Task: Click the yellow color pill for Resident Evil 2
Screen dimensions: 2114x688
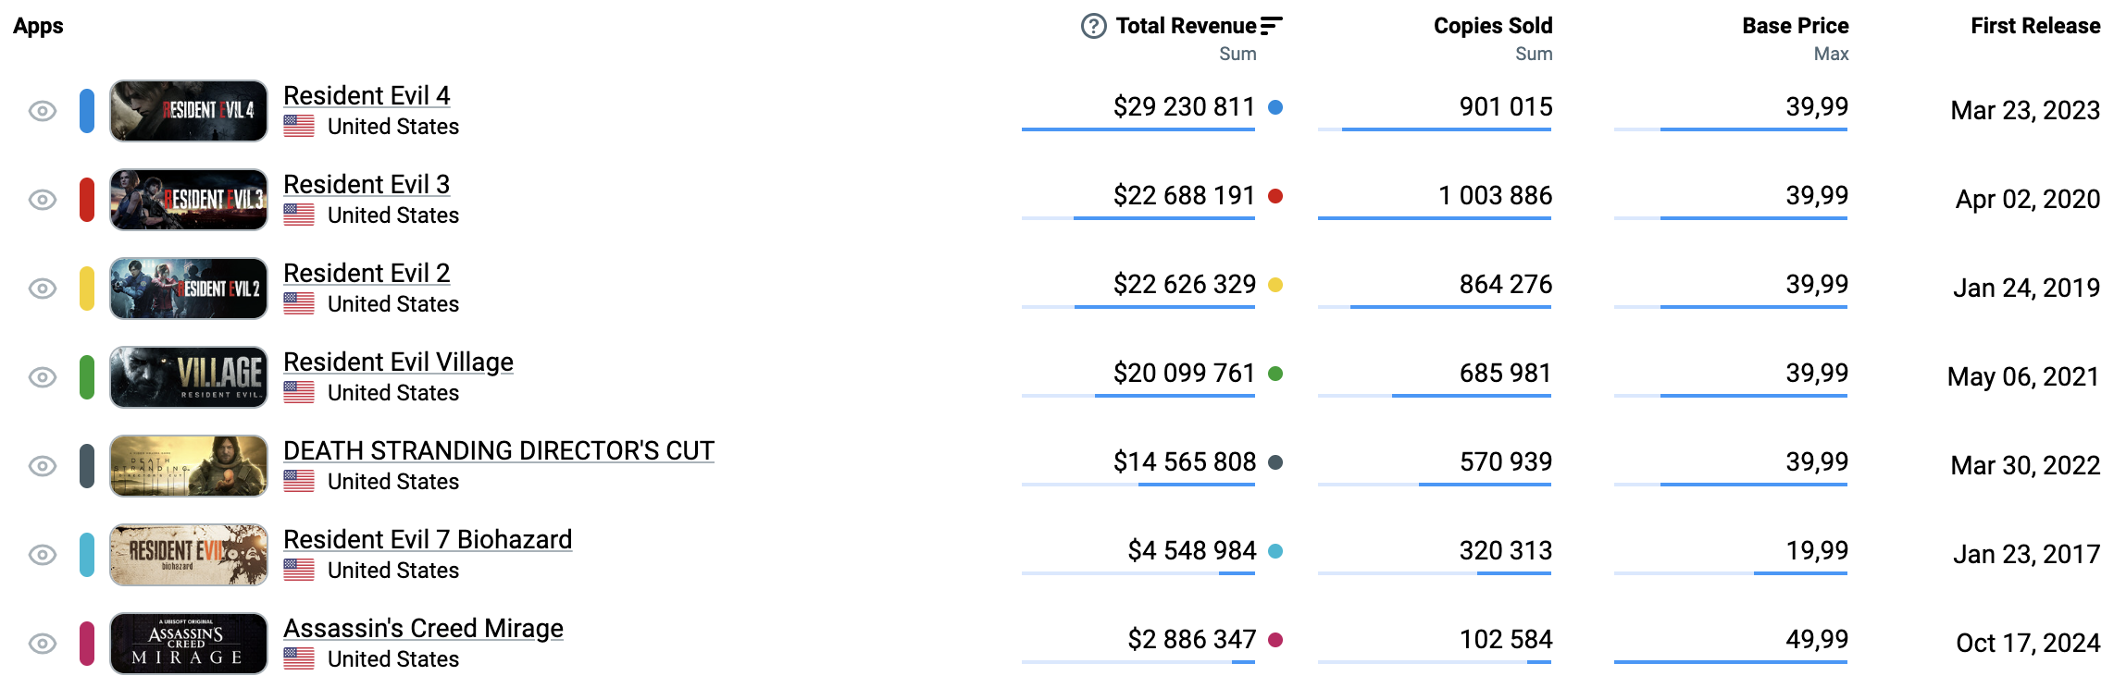Action: pyautogui.click(x=87, y=289)
